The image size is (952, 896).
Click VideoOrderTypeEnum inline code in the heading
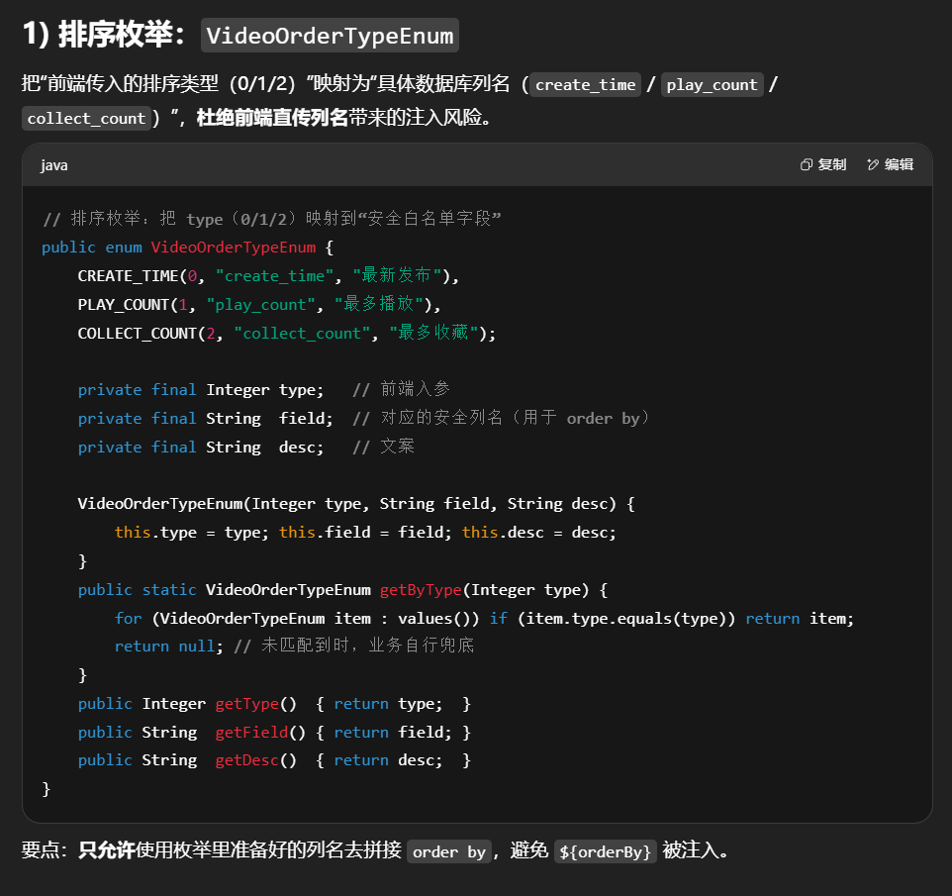[x=330, y=37]
